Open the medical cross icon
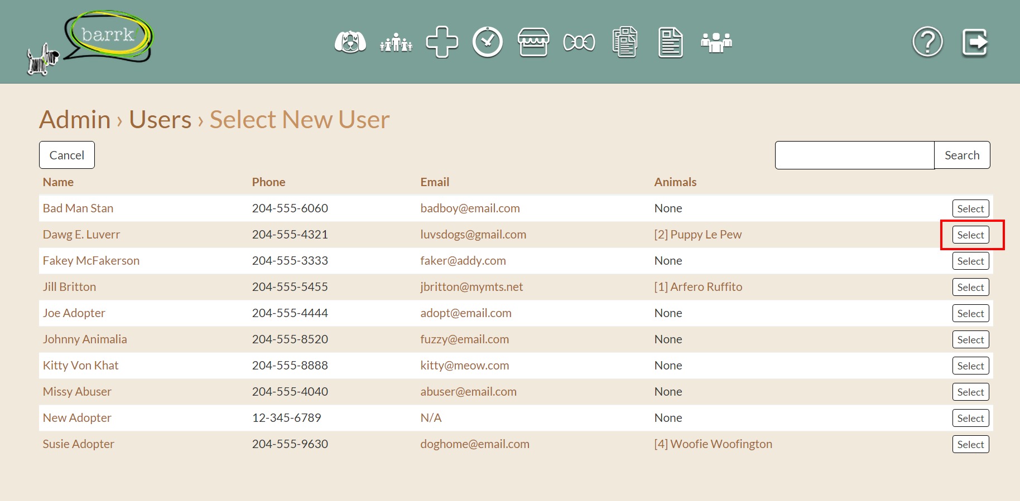Image resolution: width=1020 pixels, height=501 pixels. point(442,42)
